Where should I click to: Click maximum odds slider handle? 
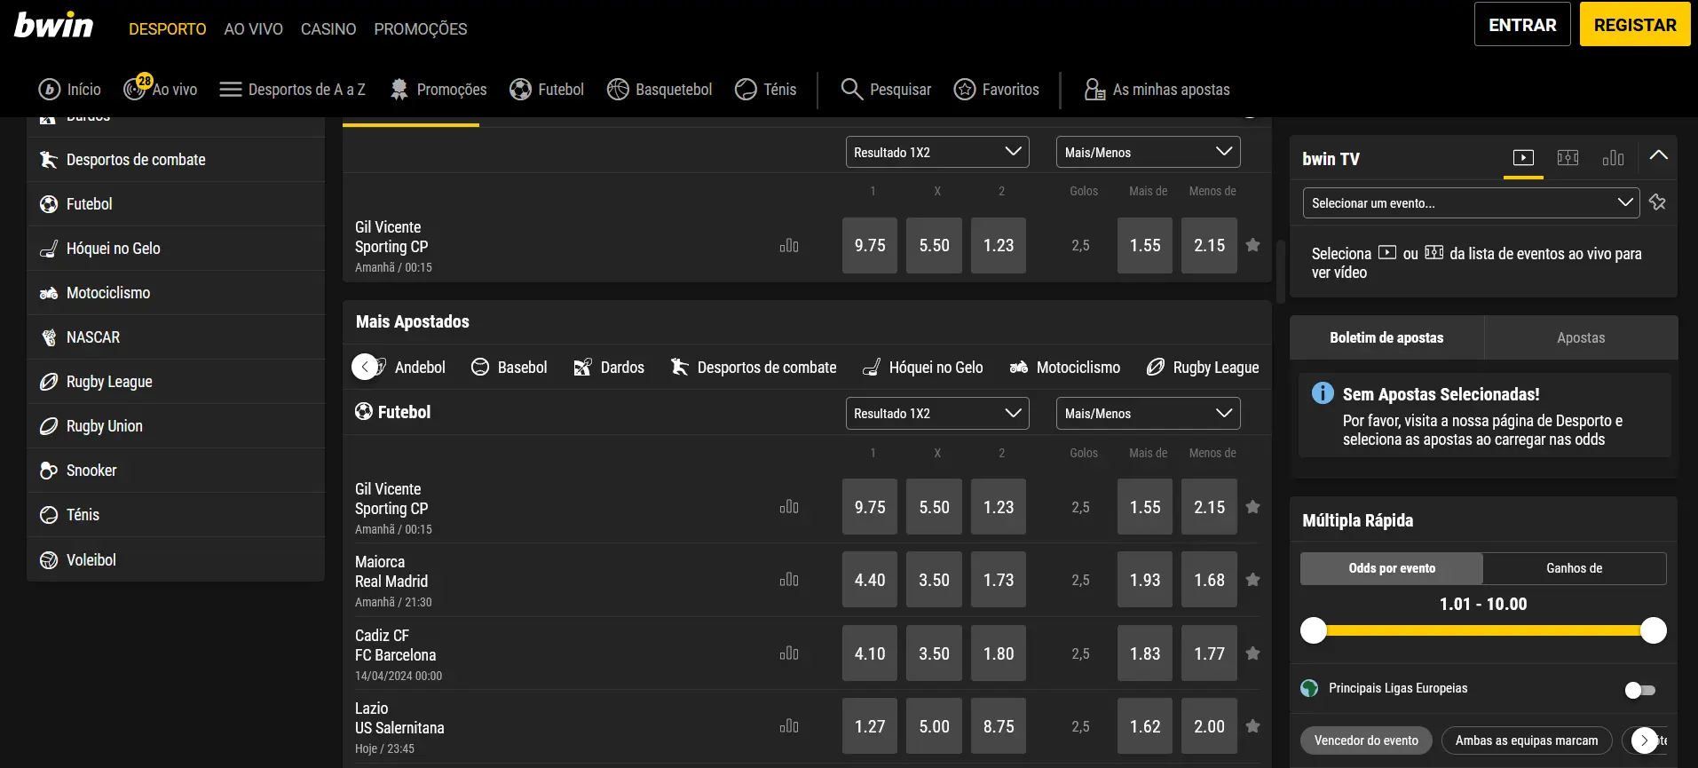[x=1654, y=630]
